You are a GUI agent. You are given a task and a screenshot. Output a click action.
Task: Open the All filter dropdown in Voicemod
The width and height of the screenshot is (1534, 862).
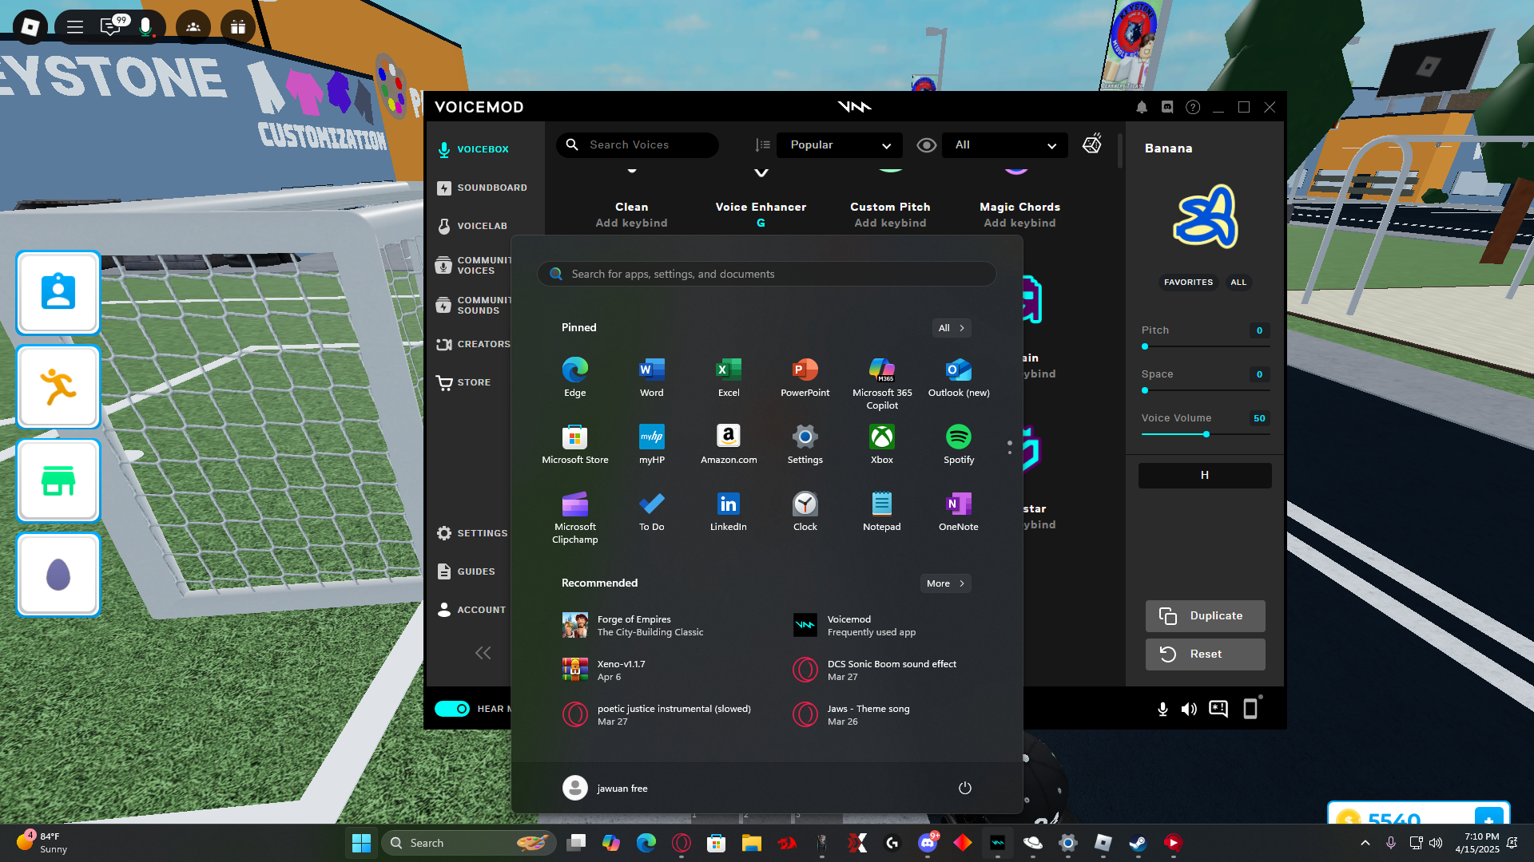1004,145
